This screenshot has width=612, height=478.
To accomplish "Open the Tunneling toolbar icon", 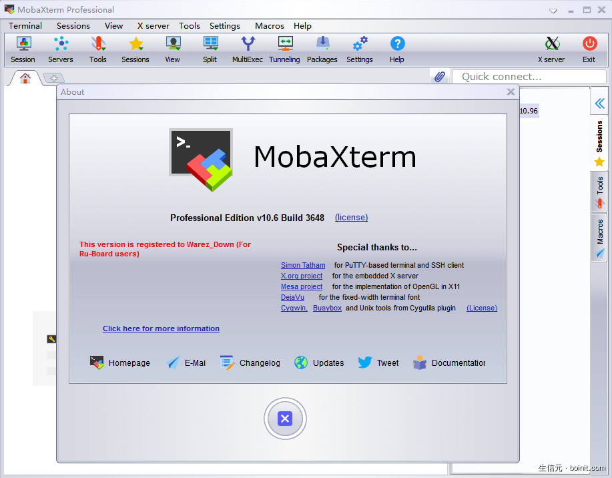I will (284, 49).
